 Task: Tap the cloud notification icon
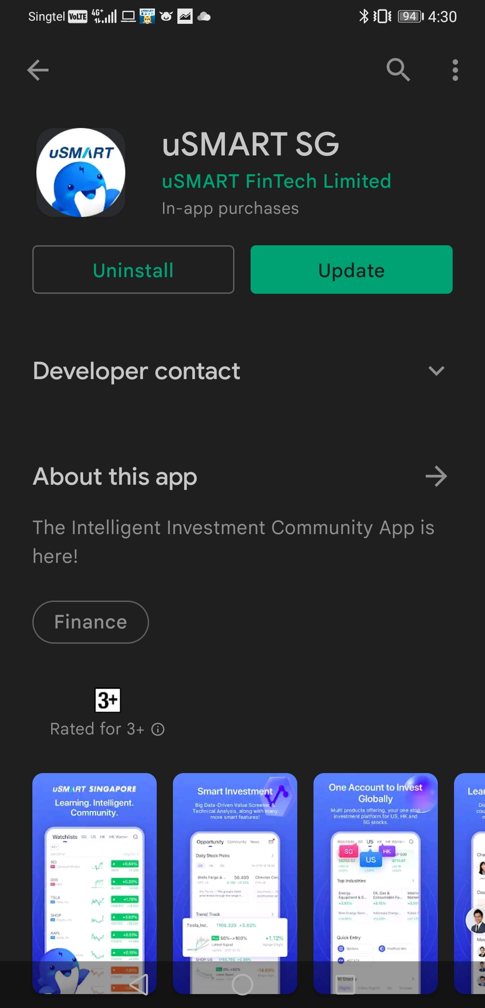(204, 17)
